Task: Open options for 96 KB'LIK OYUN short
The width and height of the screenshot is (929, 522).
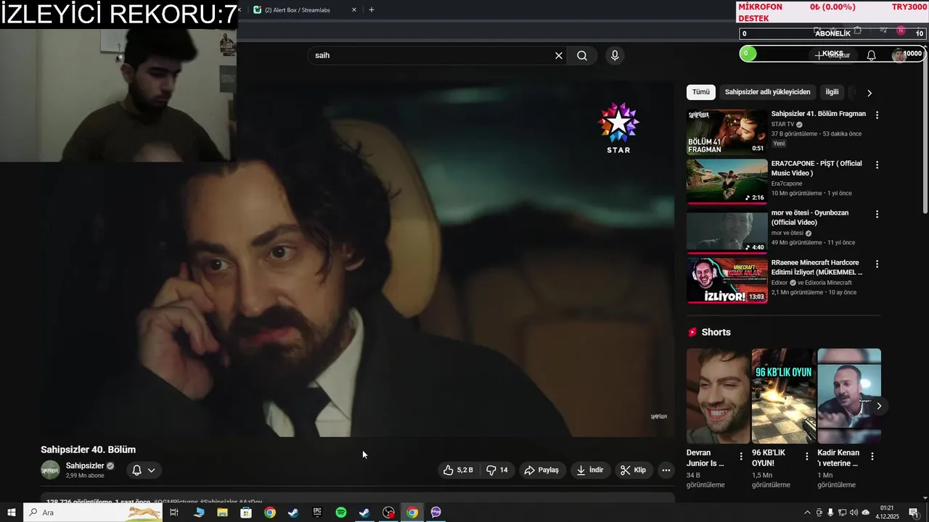Action: pos(806,456)
